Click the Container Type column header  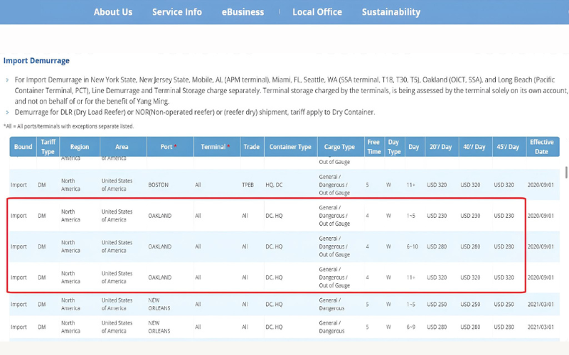(290, 147)
